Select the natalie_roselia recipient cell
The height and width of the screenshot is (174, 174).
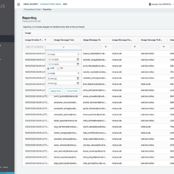95,72
